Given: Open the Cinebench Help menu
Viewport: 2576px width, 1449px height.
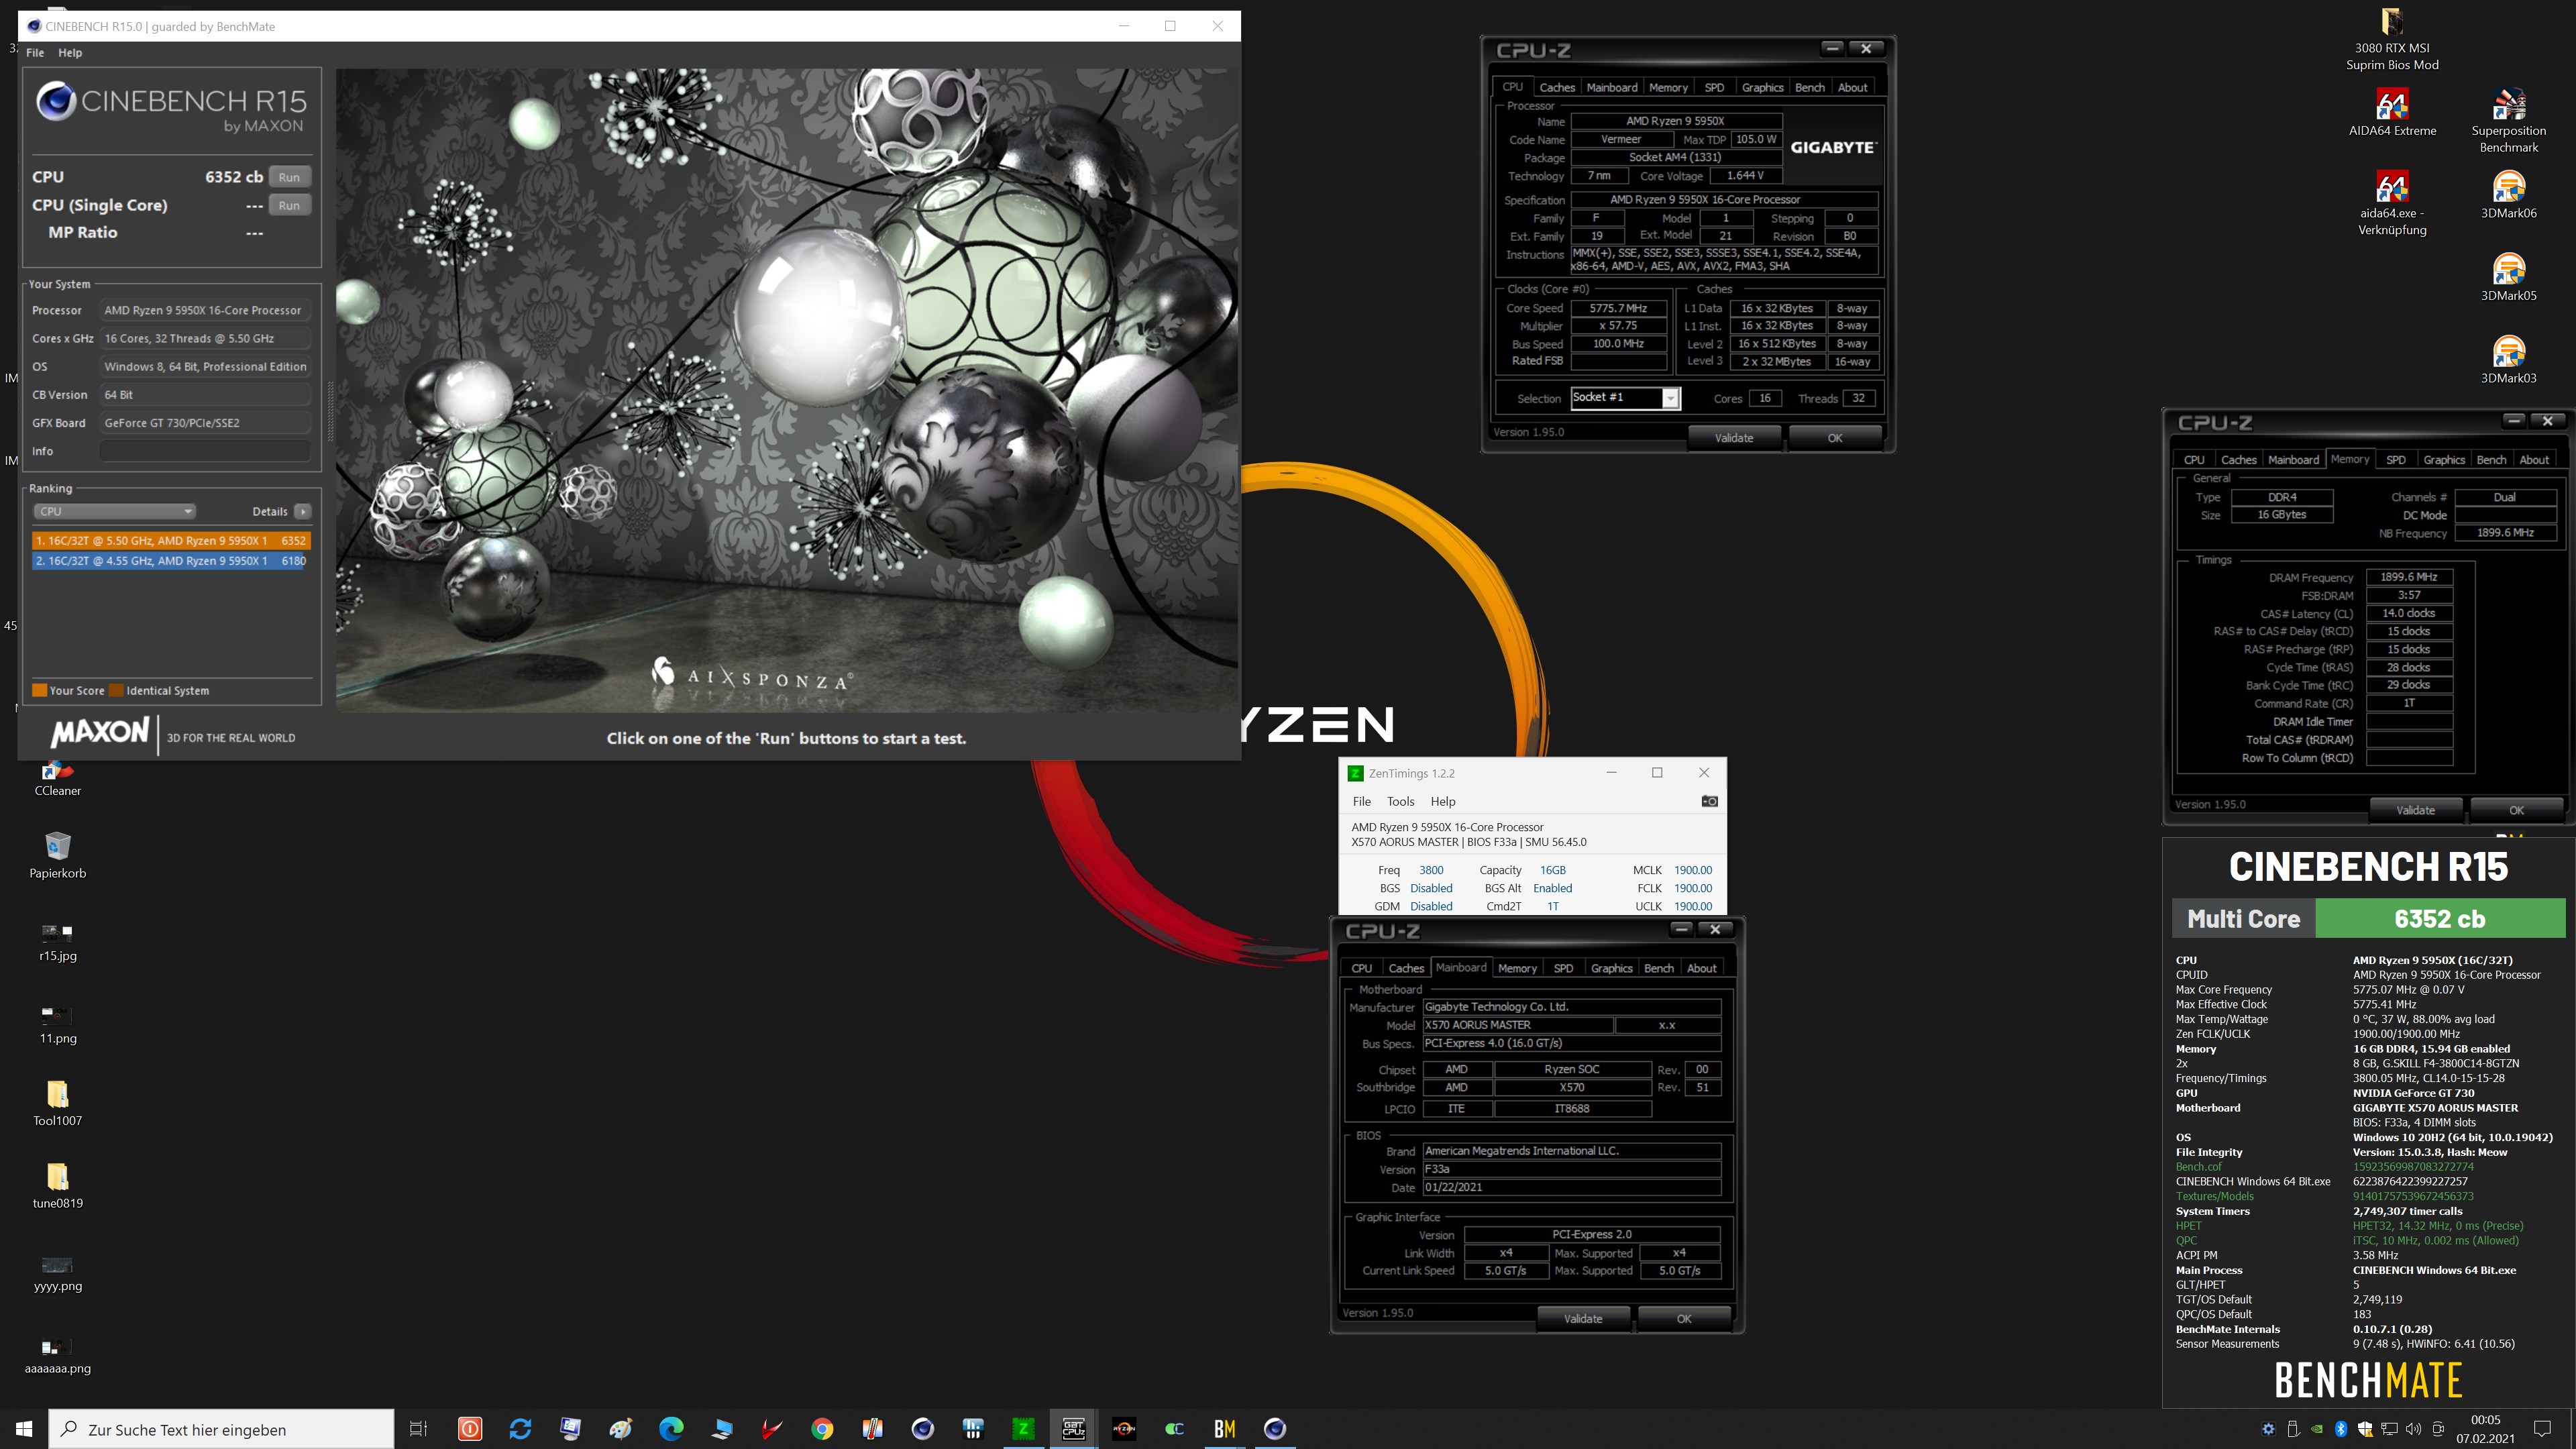Looking at the screenshot, I should pos(70,52).
